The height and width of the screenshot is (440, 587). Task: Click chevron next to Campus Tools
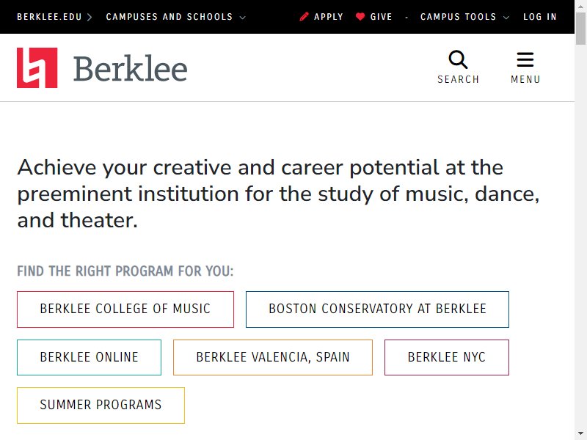506,17
